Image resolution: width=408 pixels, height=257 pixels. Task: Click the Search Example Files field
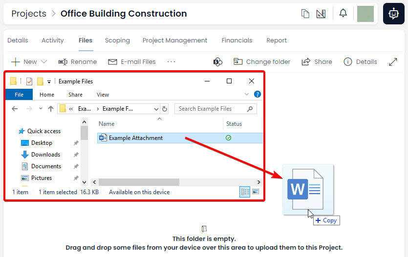(x=211, y=109)
